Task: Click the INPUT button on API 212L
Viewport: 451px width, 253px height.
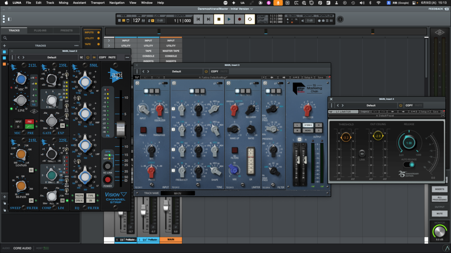Action: pos(18,122)
